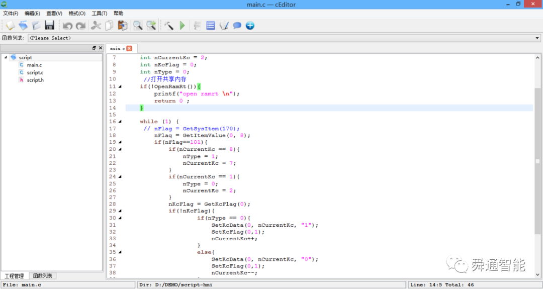
Task: Fold the if block at line 20
Action: tap(120, 149)
